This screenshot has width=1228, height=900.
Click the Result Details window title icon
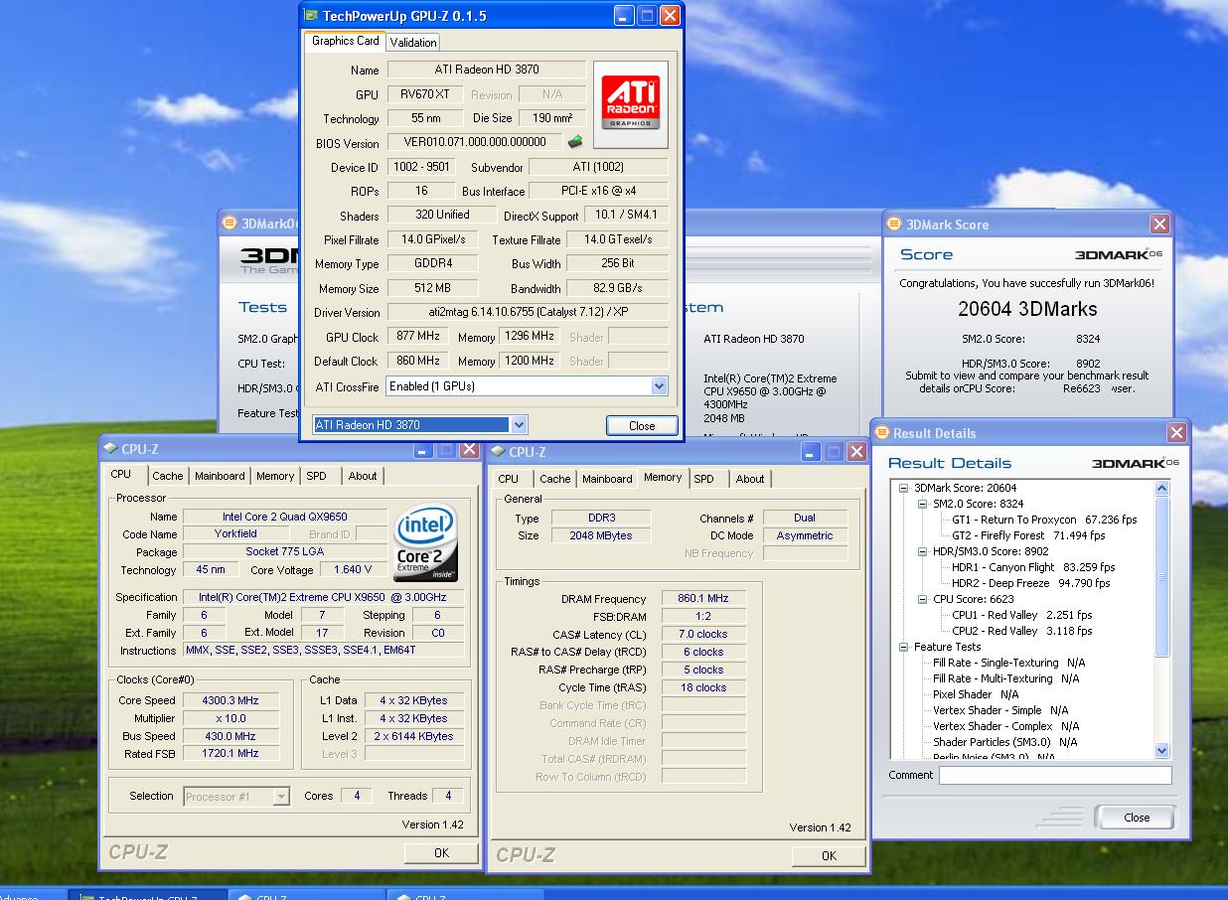coord(881,433)
